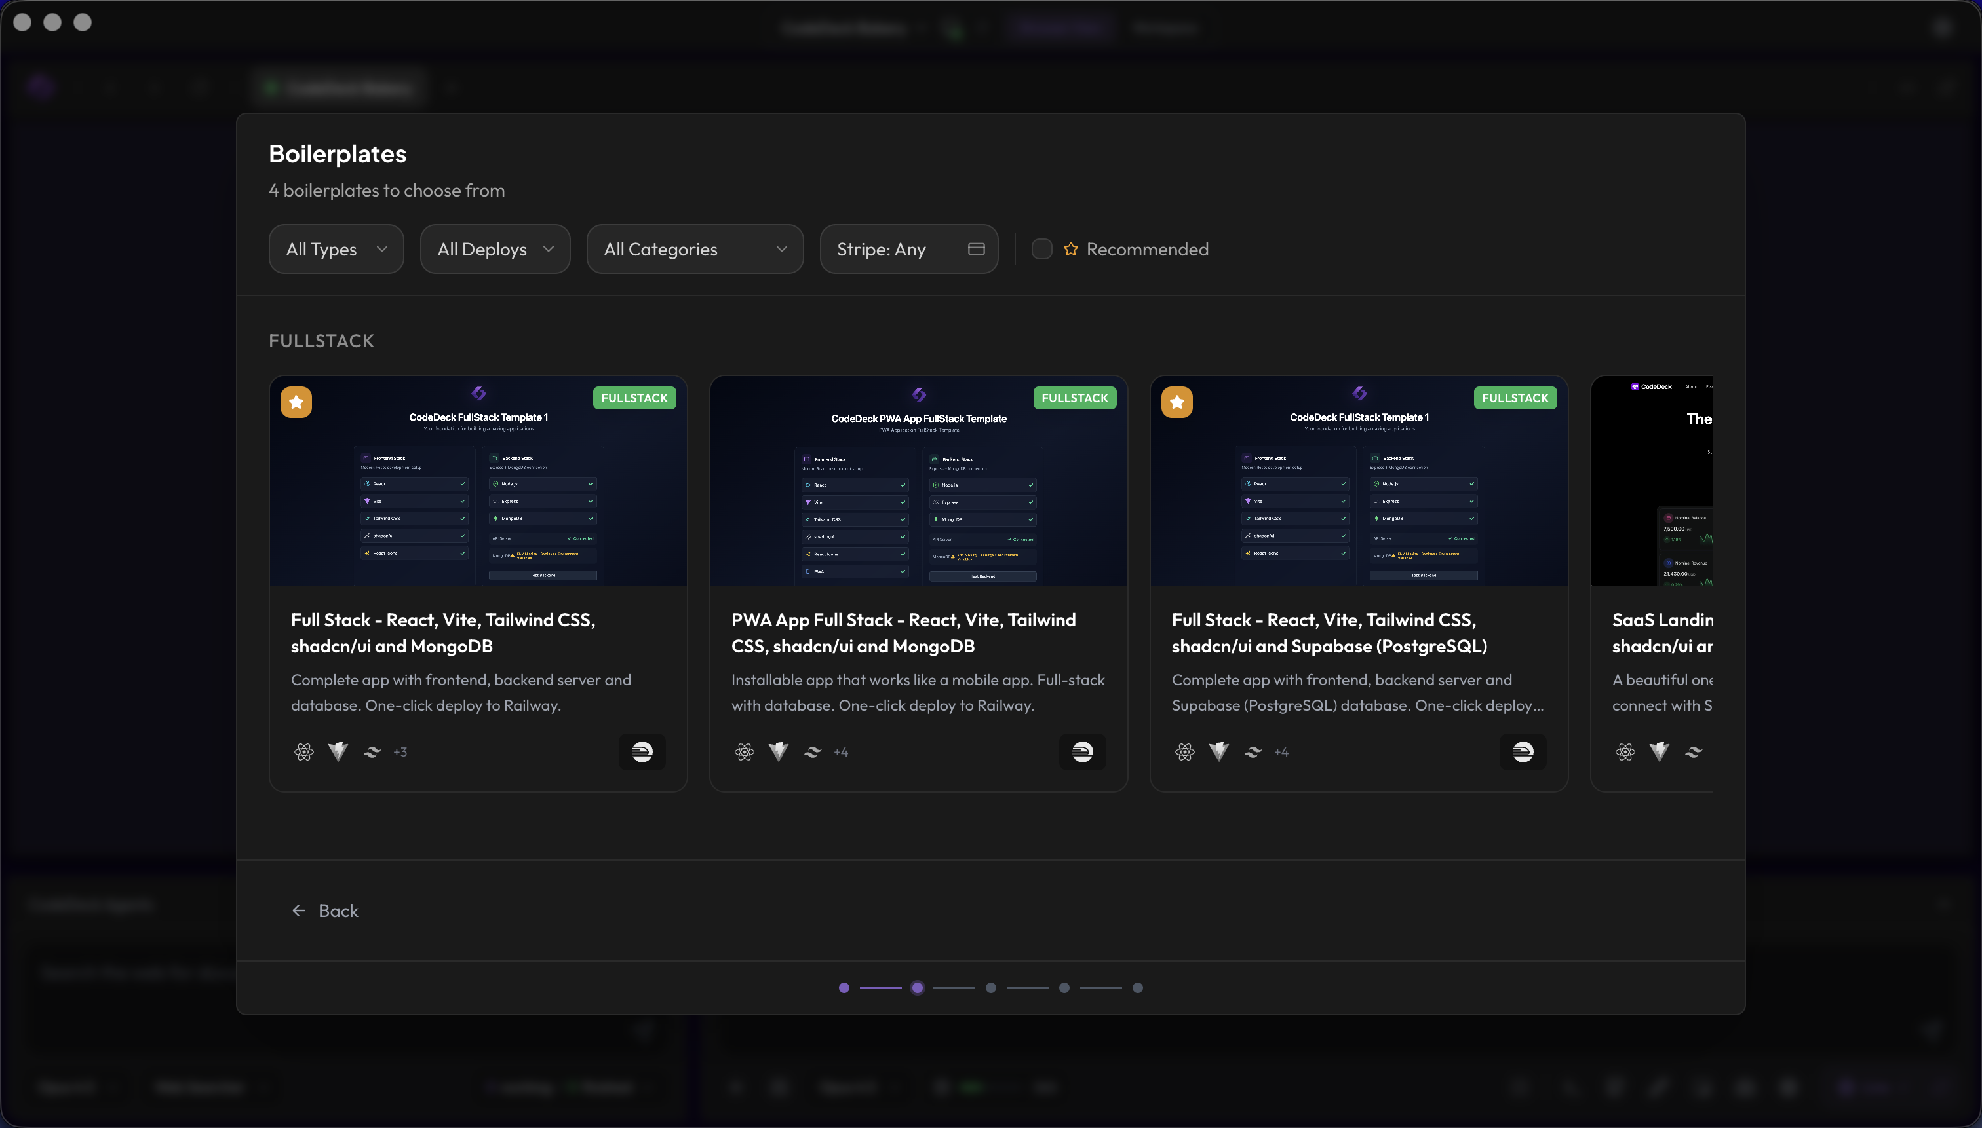Open the All Types dropdown
1982x1128 pixels.
pyautogui.click(x=336, y=249)
